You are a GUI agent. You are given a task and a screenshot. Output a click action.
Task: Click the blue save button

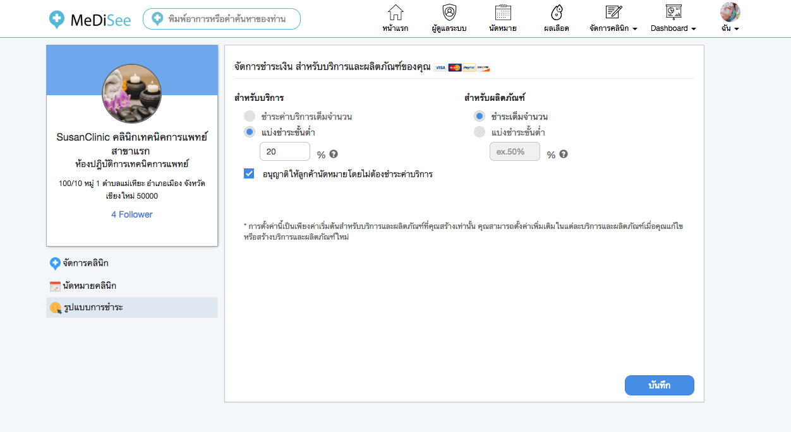659,385
